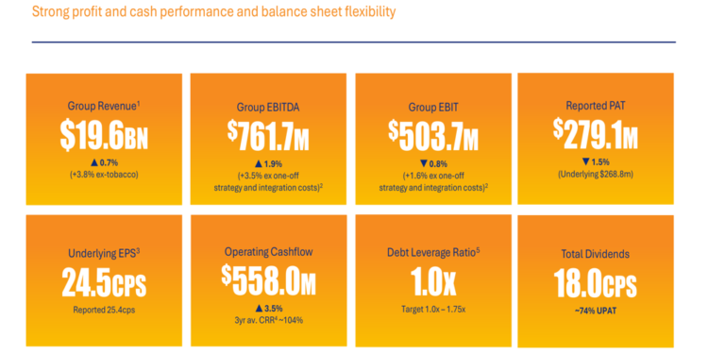Click the Debt Leverage Ratio label
The image size is (708, 354).
tap(433, 253)
